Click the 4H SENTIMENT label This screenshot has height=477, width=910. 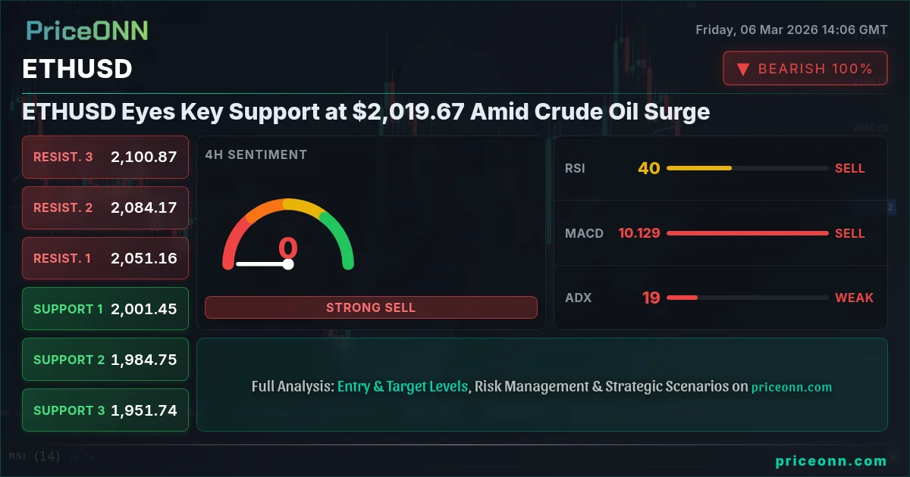click(256, 154)
